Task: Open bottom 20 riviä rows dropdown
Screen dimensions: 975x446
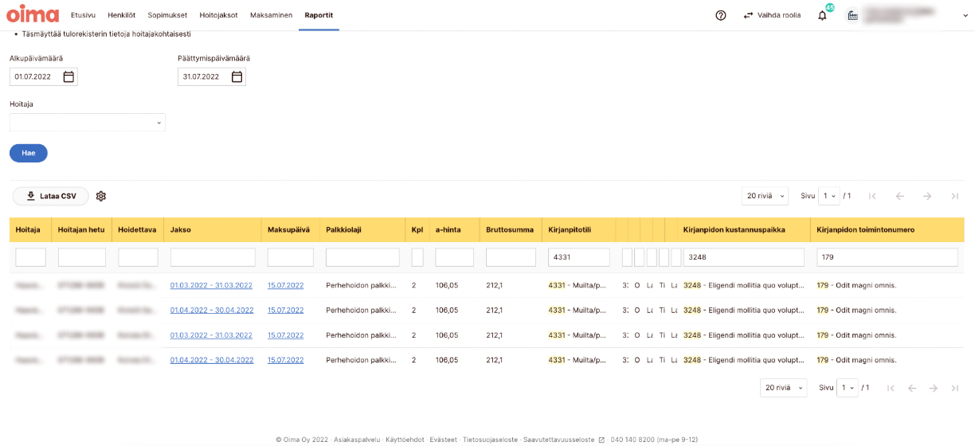Action: click(784, 388)
